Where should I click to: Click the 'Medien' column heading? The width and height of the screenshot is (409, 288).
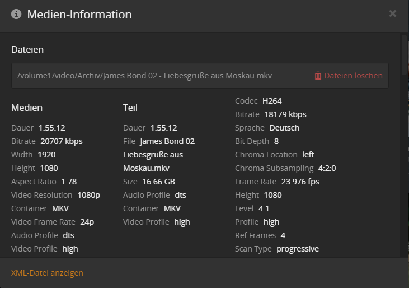tap(27, 108)
